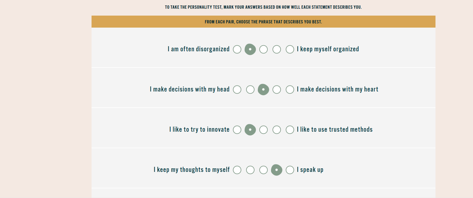This screenshot has width=473, height=198.
Task: Click selected radio in head/heart decisions row
Action: (264, 90)
